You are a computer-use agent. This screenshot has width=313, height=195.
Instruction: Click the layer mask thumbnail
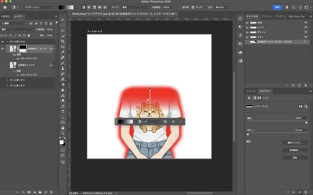pyautogui.click(x=23, y=49)
